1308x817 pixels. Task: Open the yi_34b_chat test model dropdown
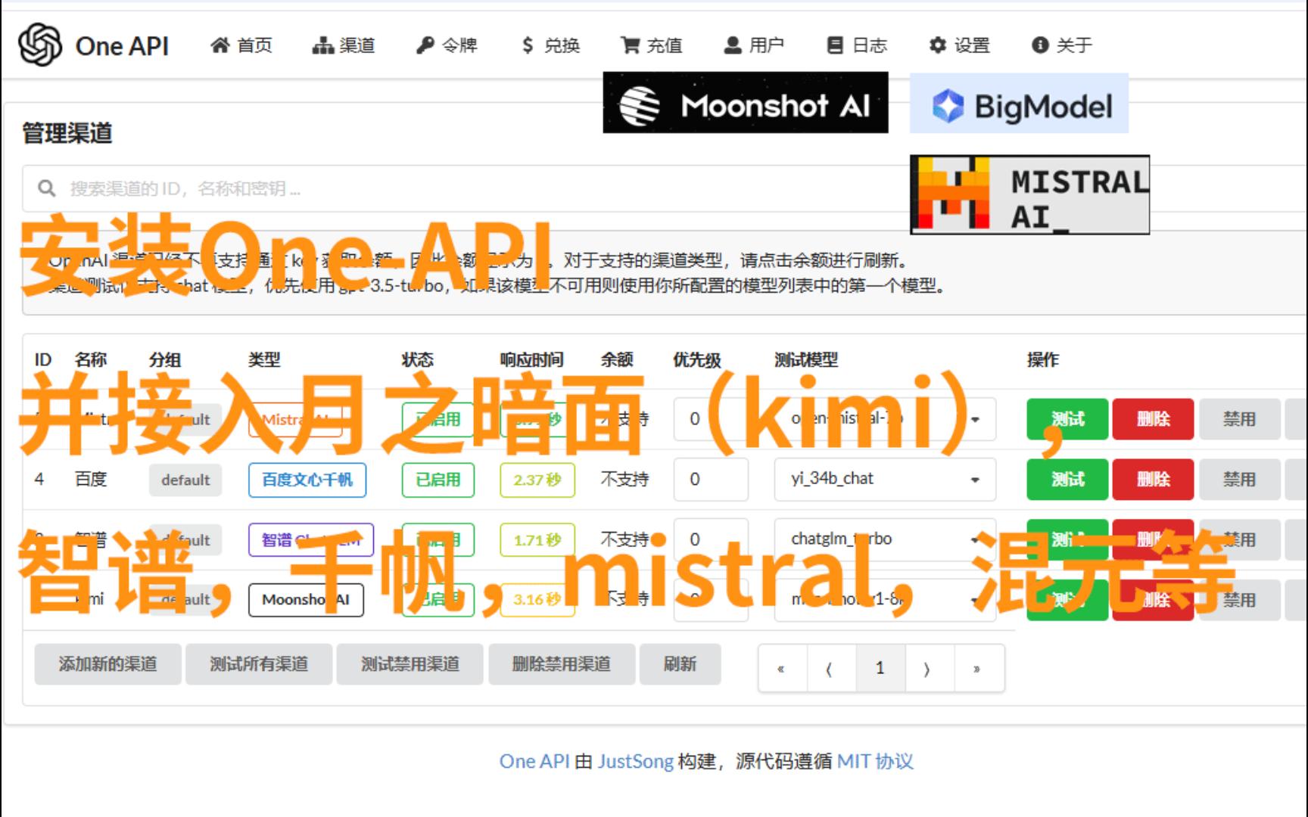coord(885,479)
